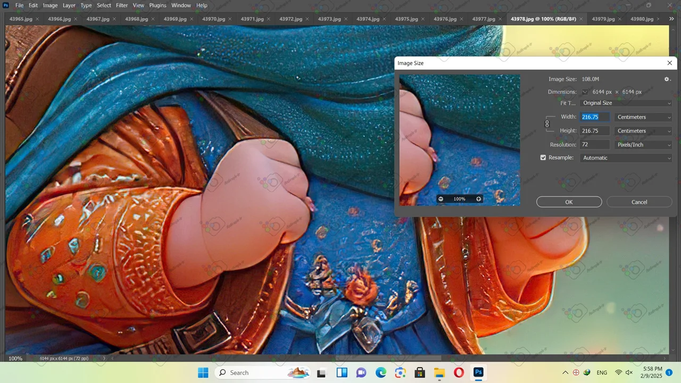Open the Dimensions unit dropdown arrow
This screenshot has height=383, width=681.
(x=585, y=92)
